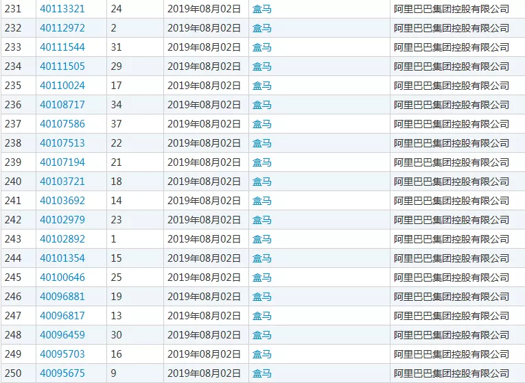Screen dimensions: 525x383
Task: Open registration number 40107513
Action: coord(62,143)
